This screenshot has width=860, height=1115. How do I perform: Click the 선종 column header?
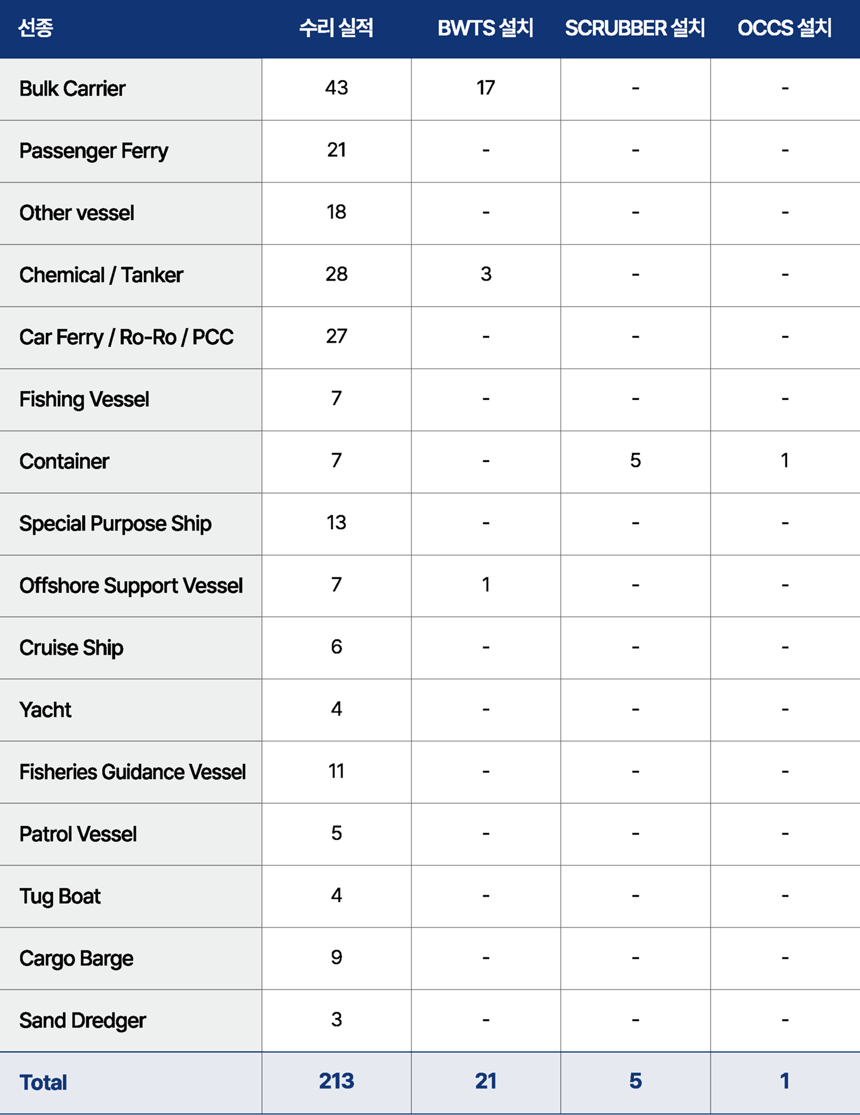pyautogui.click(x=36, y=28)
